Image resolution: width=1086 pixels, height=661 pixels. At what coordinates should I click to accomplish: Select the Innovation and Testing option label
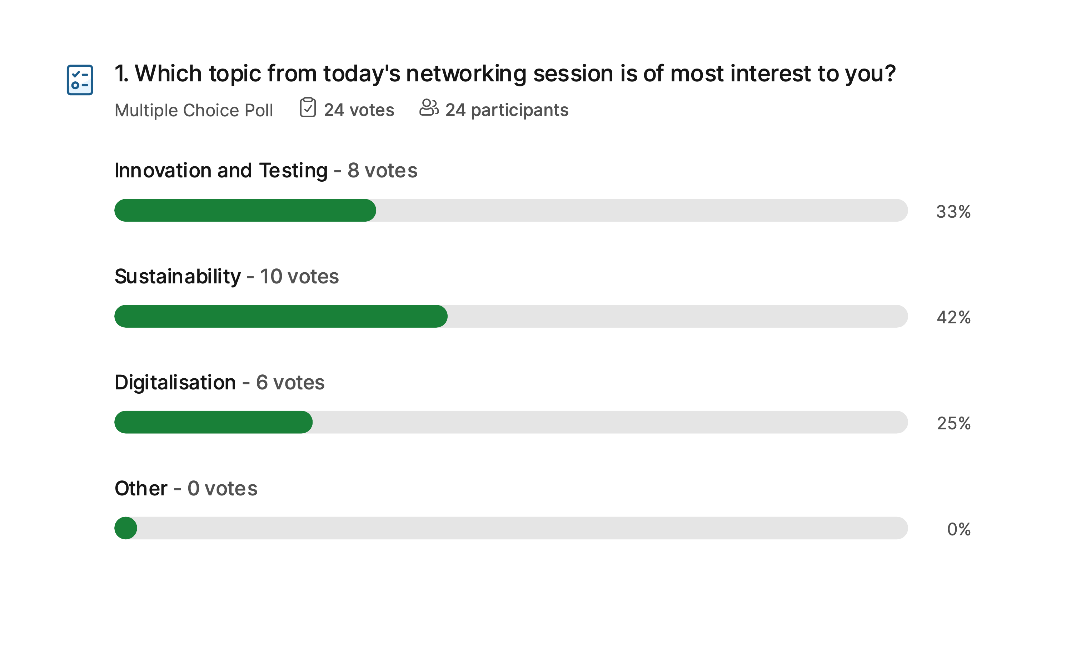tap(221, 170)
